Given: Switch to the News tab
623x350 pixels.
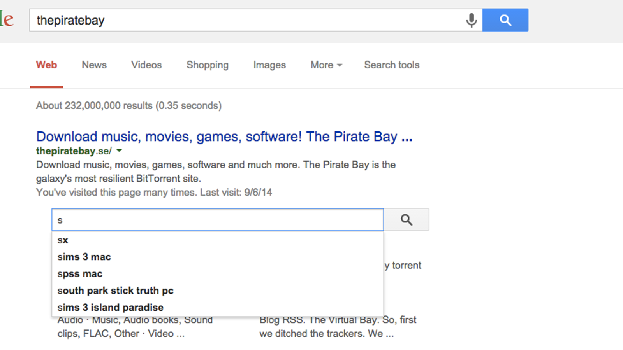Looking at the screenshot, I should coord(94,65).
